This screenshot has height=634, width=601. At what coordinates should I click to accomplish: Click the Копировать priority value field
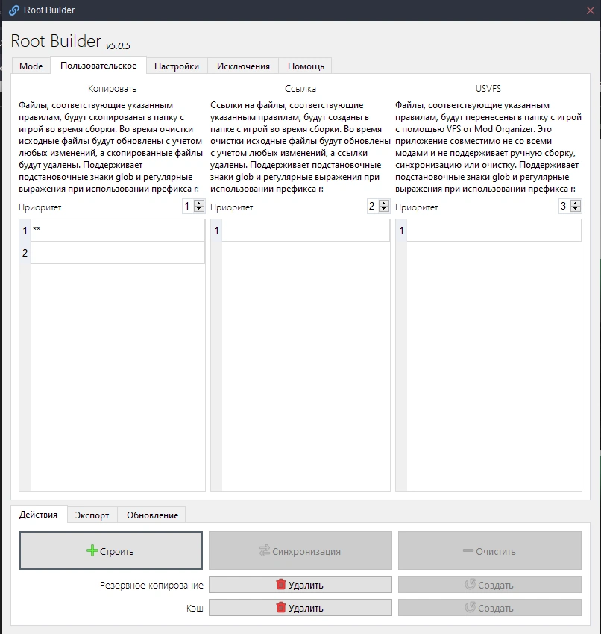(188, 206)
